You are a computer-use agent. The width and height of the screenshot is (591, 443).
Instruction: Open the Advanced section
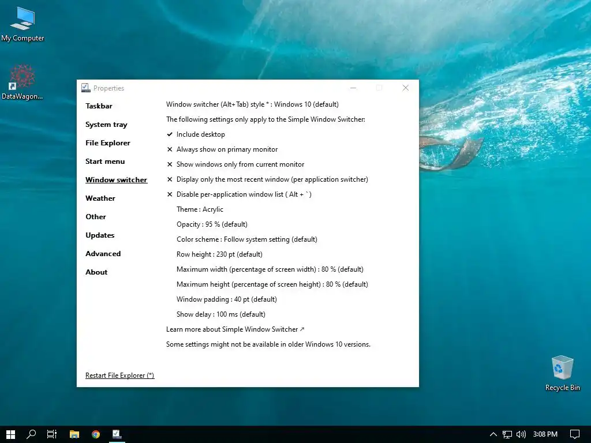(x=103, y=254)
